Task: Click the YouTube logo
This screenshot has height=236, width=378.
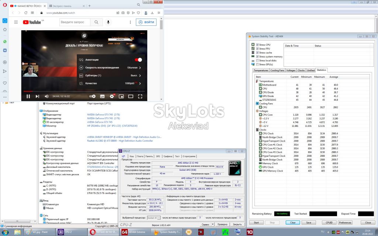Action: 32,22
